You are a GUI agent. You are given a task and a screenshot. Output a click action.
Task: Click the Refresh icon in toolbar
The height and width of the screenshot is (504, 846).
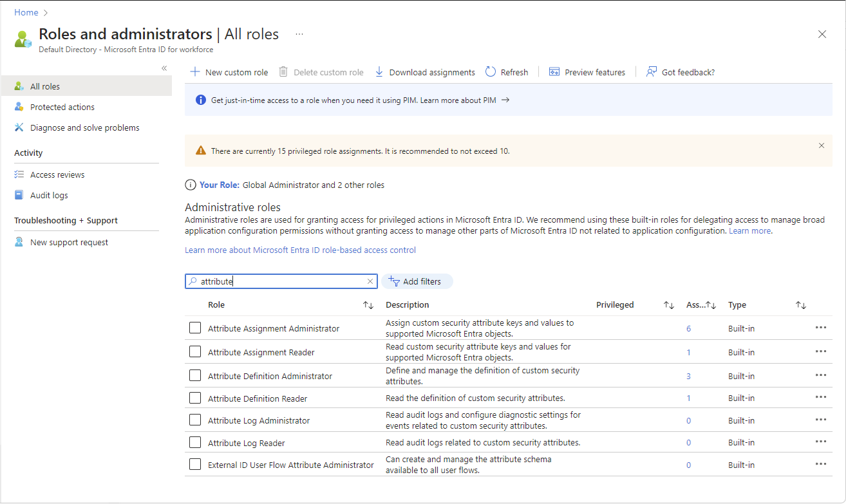point(491,72)
